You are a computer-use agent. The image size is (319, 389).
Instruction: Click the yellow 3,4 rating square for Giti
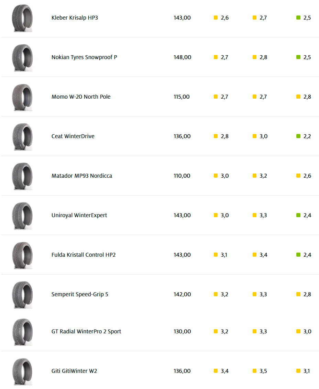pyautogui.click(x=216, y=371)
